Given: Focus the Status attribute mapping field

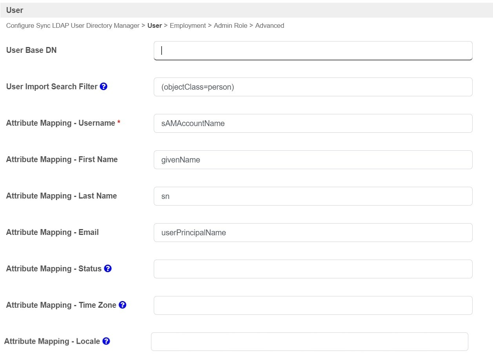Looking at the screenshot, I should coord(313,269).
